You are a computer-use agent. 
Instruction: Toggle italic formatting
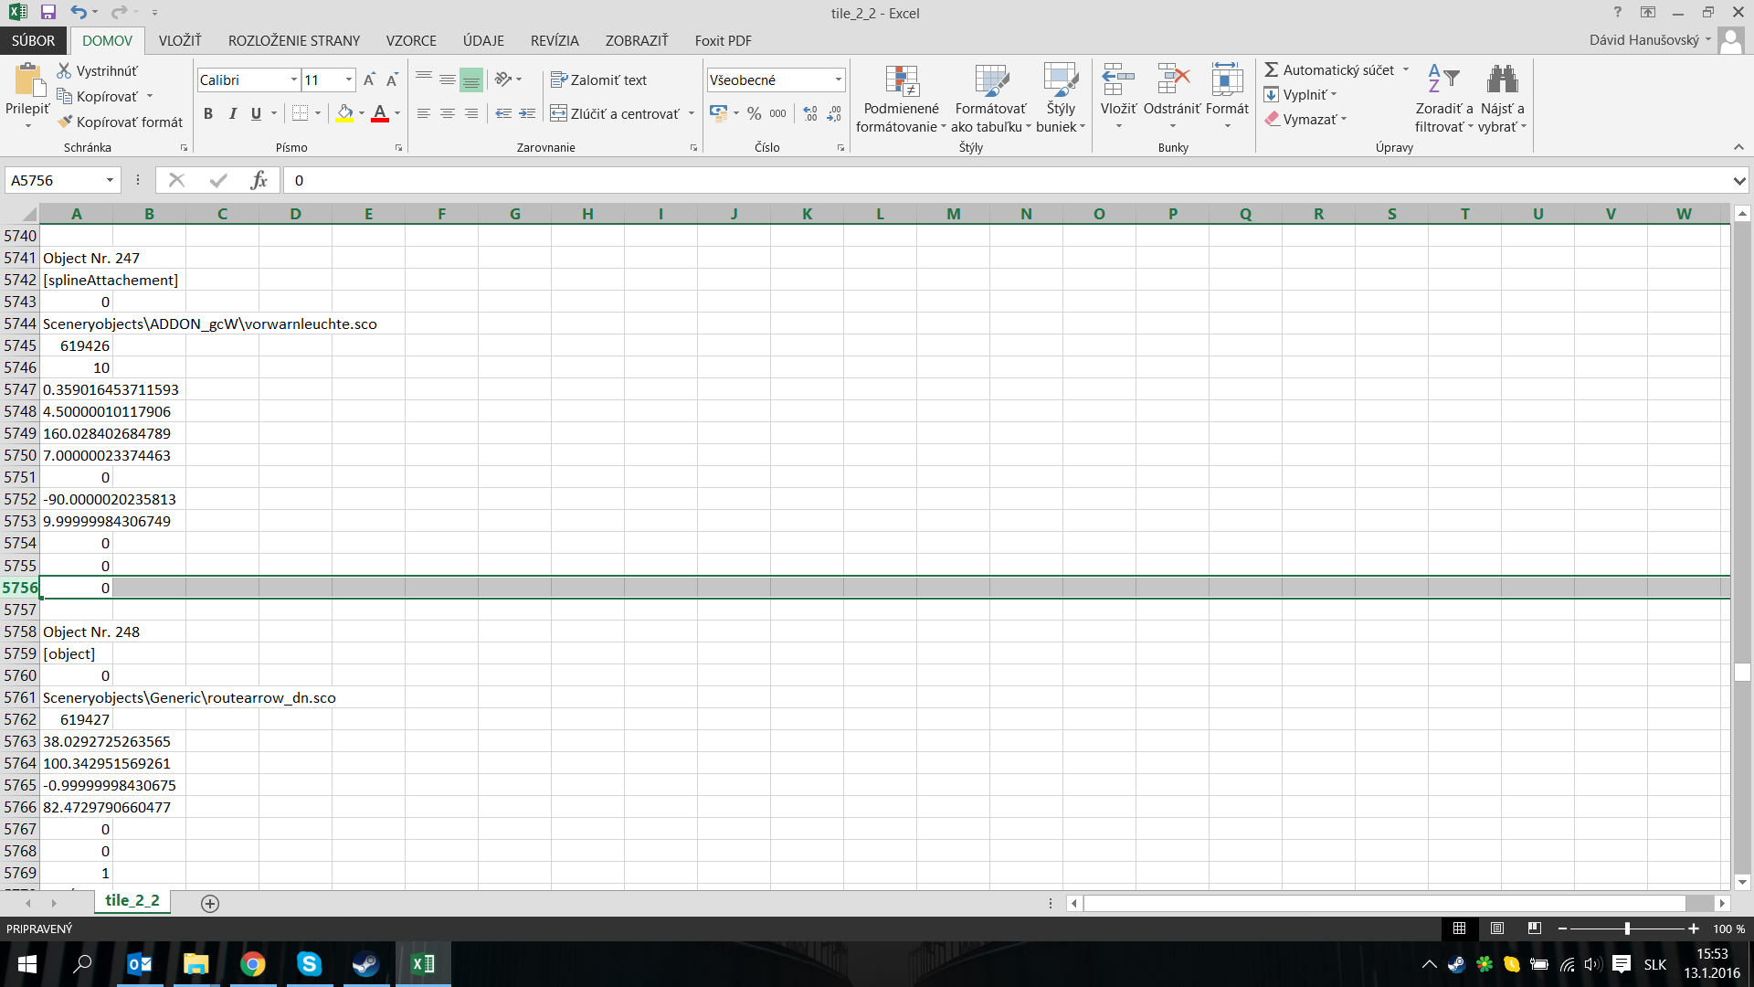232,113
